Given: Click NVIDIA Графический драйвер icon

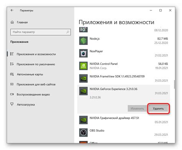Looking at the screenshot, I should [83, 120].
